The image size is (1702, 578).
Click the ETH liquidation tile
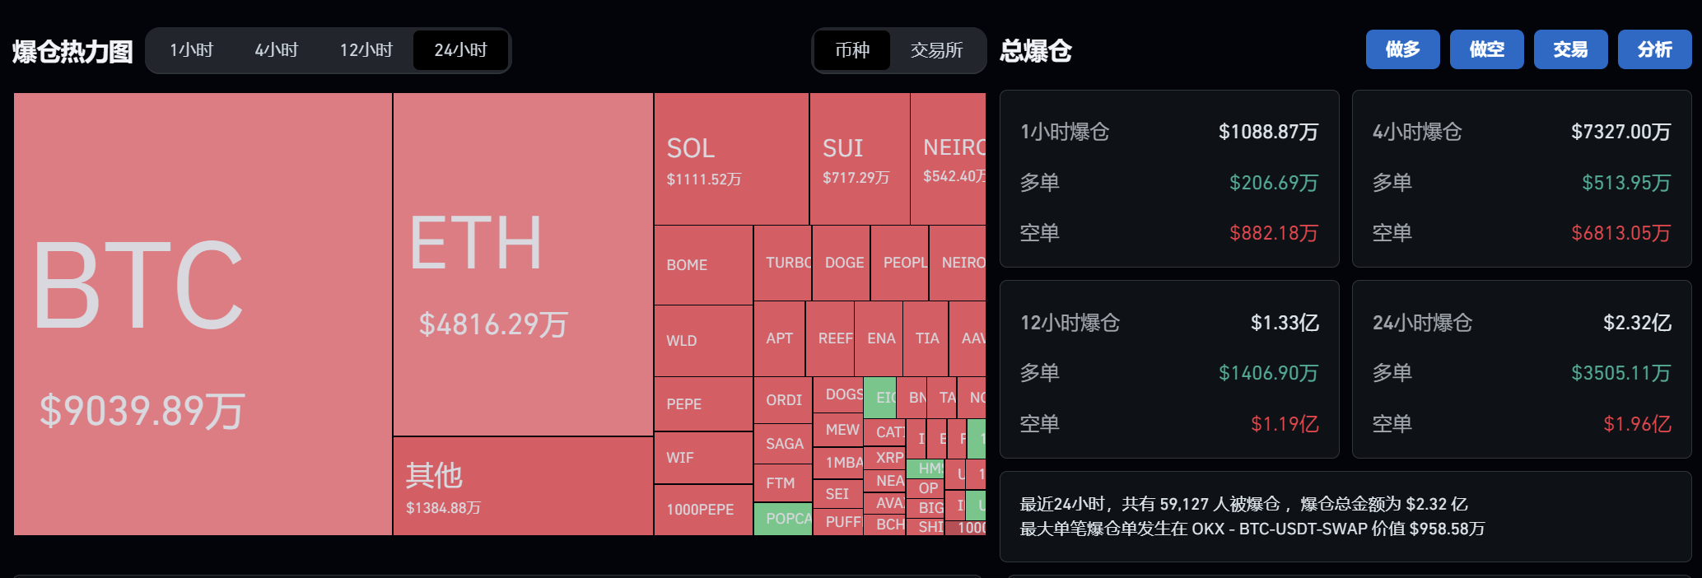point(523,264)
